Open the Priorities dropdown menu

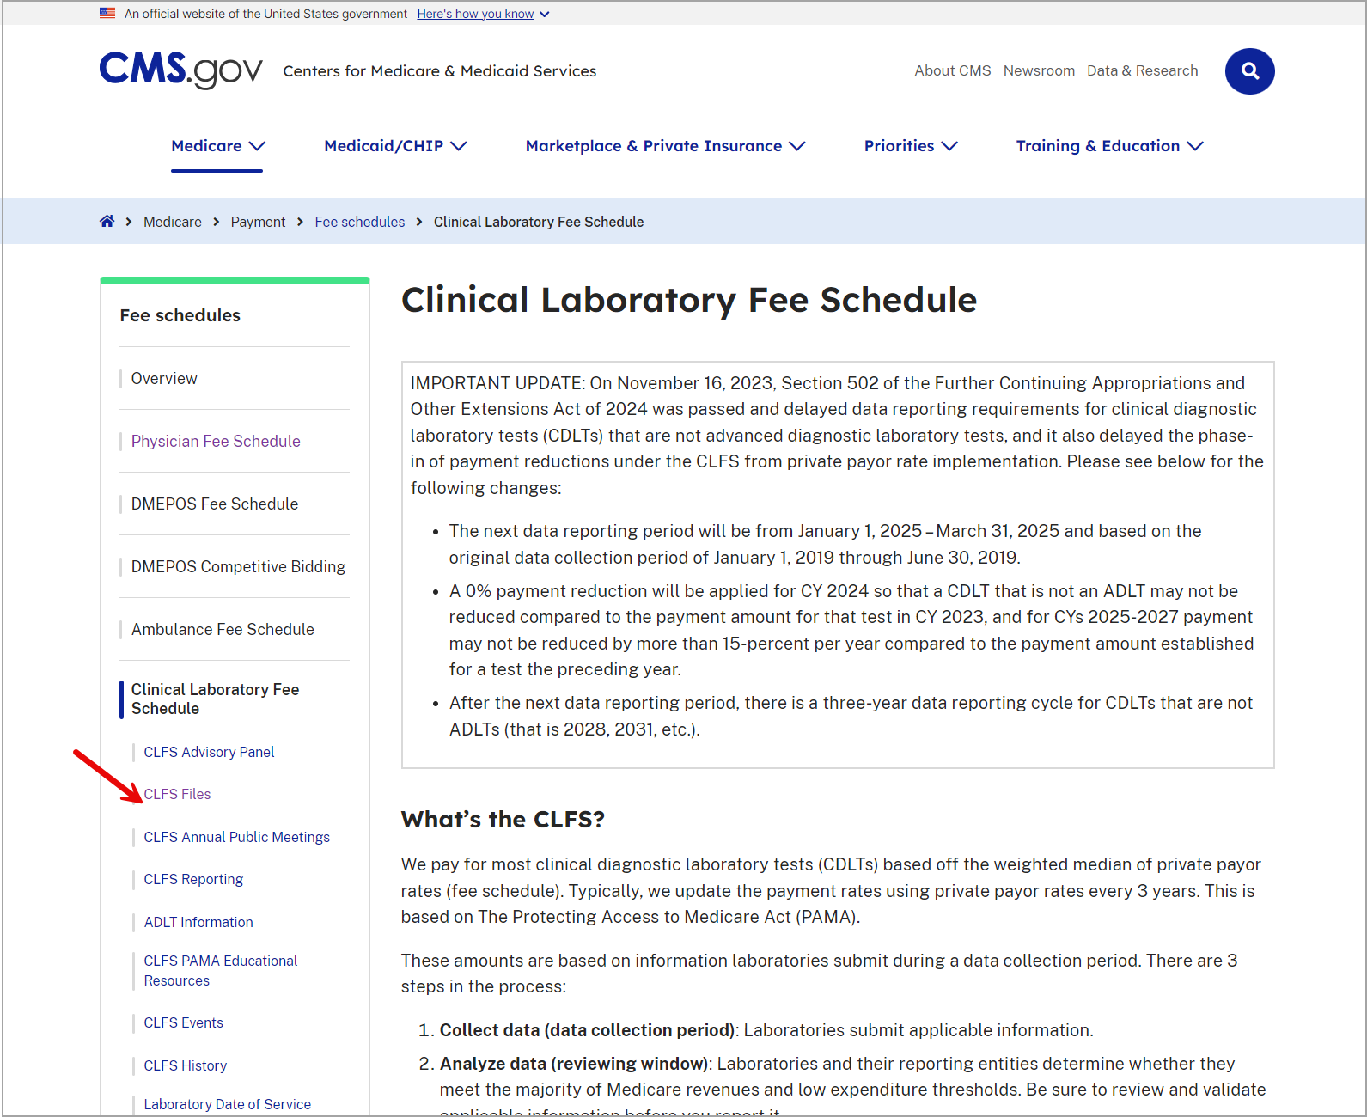pos(911,146)
